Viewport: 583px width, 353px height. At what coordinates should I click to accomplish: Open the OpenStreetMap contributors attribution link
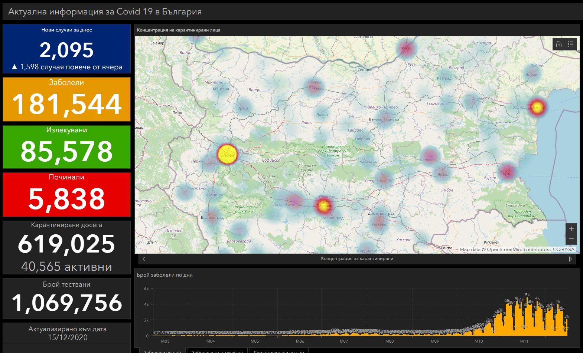click(518, 250)
